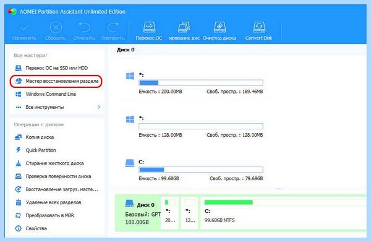Click the Сбросить (Discard) toolbar icon

click(56, 28)
